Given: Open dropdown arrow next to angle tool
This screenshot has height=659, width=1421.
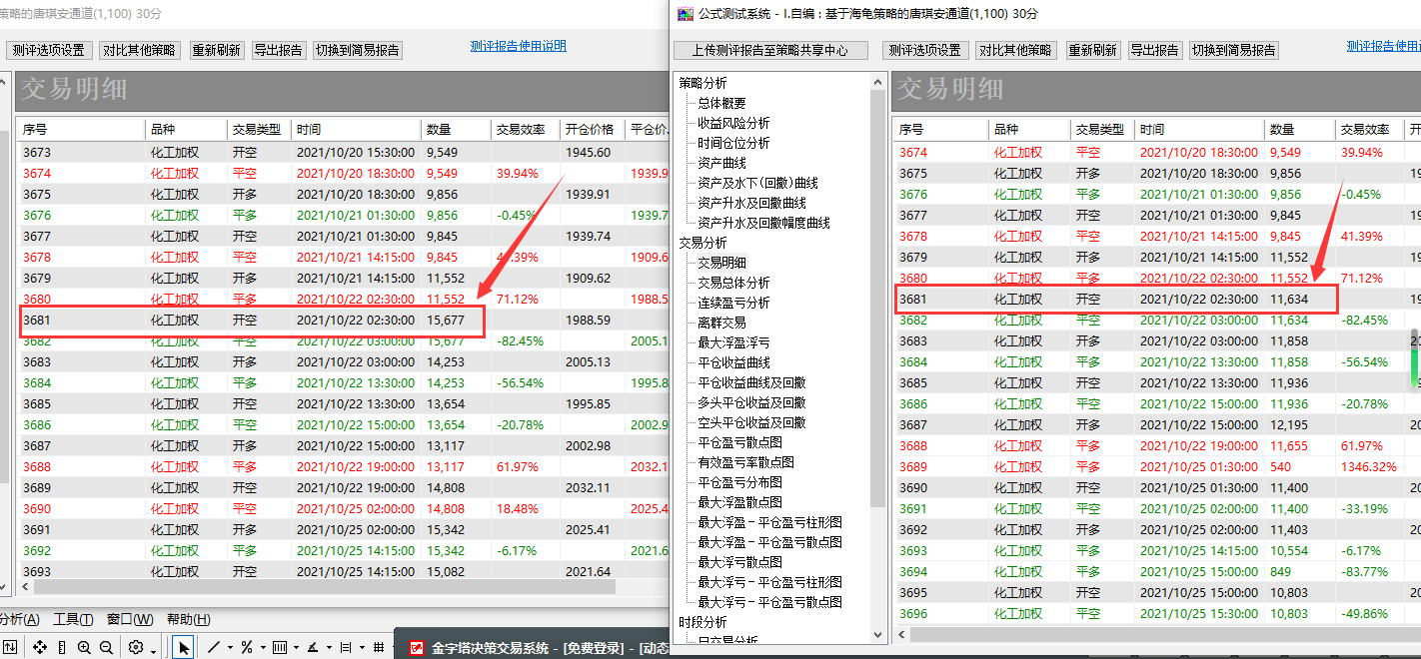Looking at the screenshot, I should pos(329,648).
